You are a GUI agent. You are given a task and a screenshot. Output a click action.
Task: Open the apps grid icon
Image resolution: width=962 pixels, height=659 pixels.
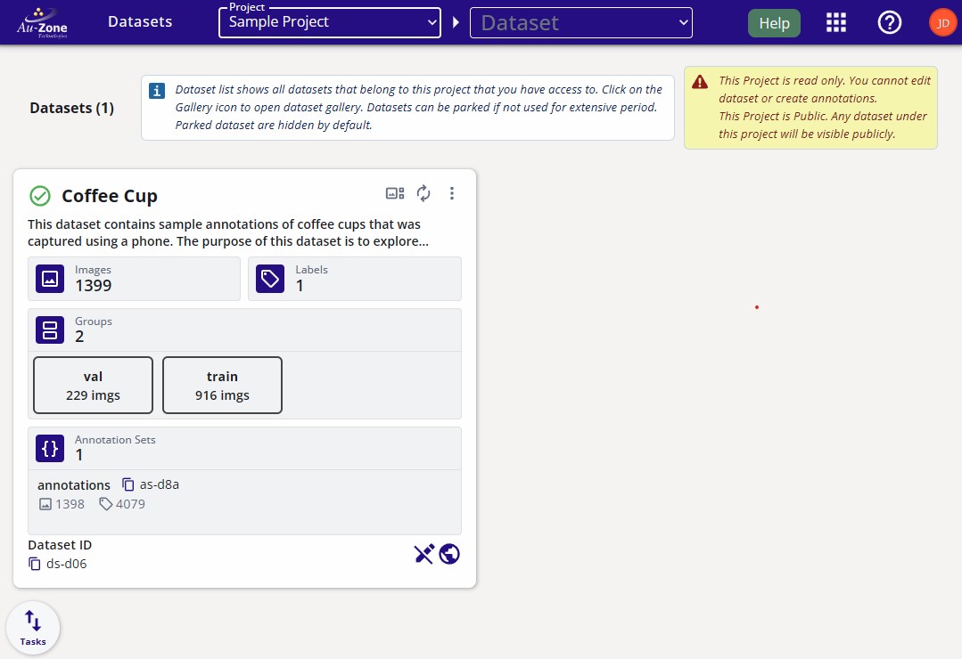tap(835, 23)
